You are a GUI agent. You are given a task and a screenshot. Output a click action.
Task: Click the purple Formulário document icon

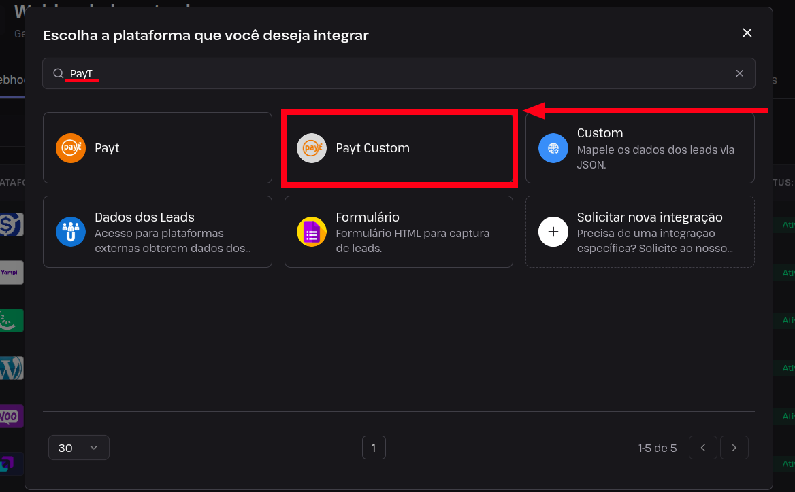(312, 232)
